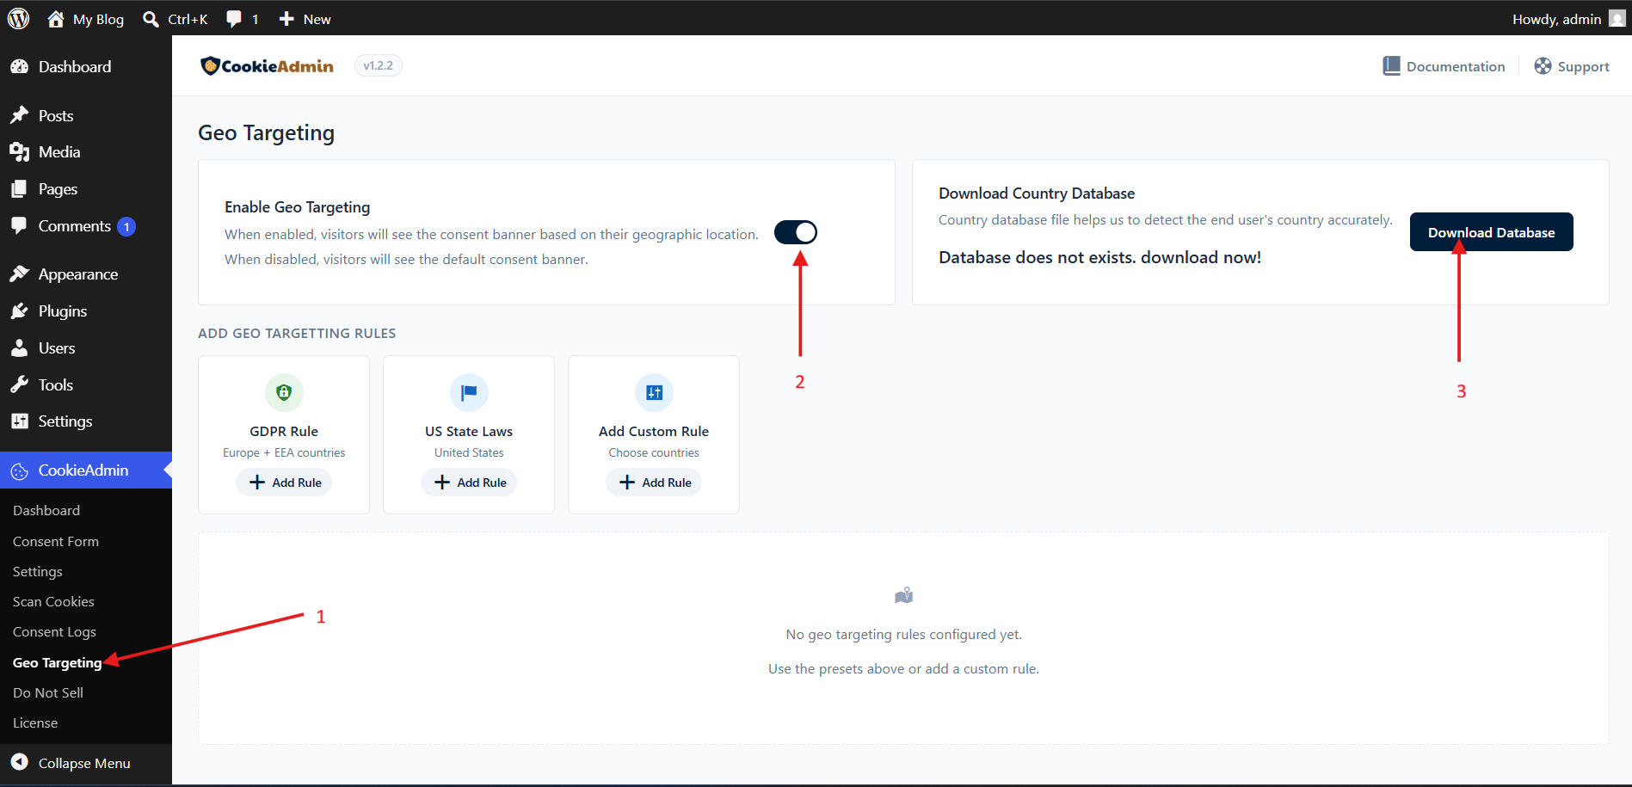Click Comments speech bubble sidebar icon
Screen dimensions: 1632x787
click(20, 226)
